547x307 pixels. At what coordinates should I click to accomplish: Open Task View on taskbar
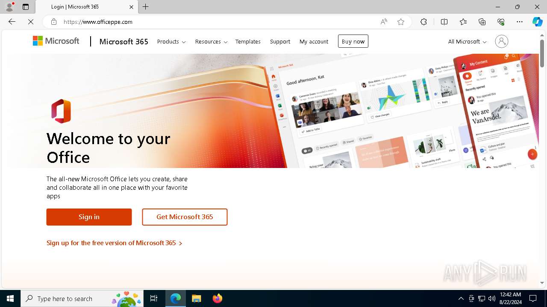coord(154,298)
